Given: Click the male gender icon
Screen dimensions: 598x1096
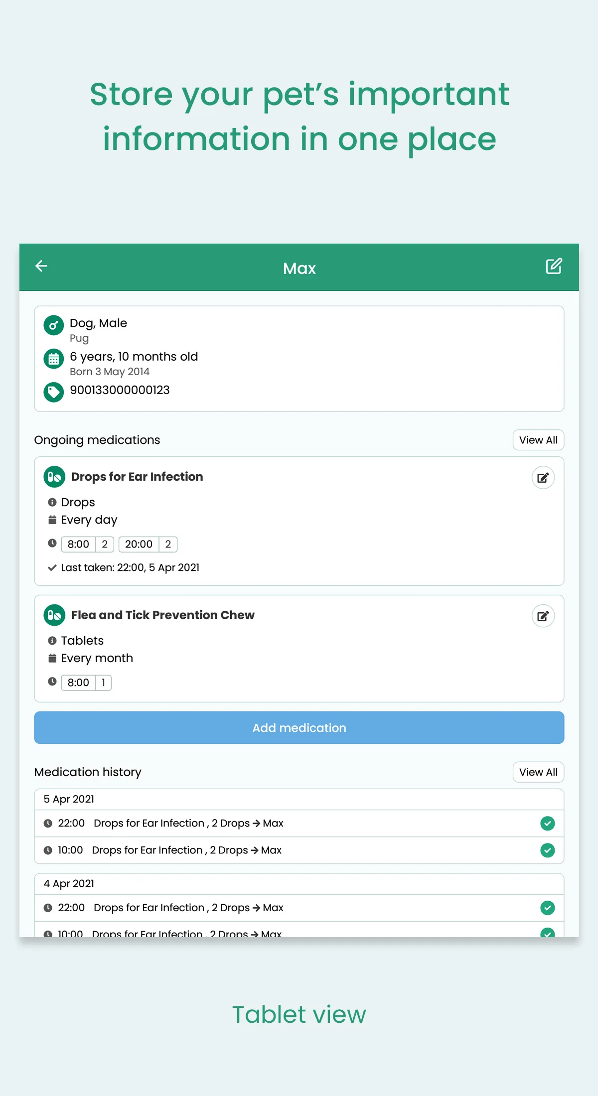Looking at the screenshot, I should pyautogui.click(x=54, y=325).
